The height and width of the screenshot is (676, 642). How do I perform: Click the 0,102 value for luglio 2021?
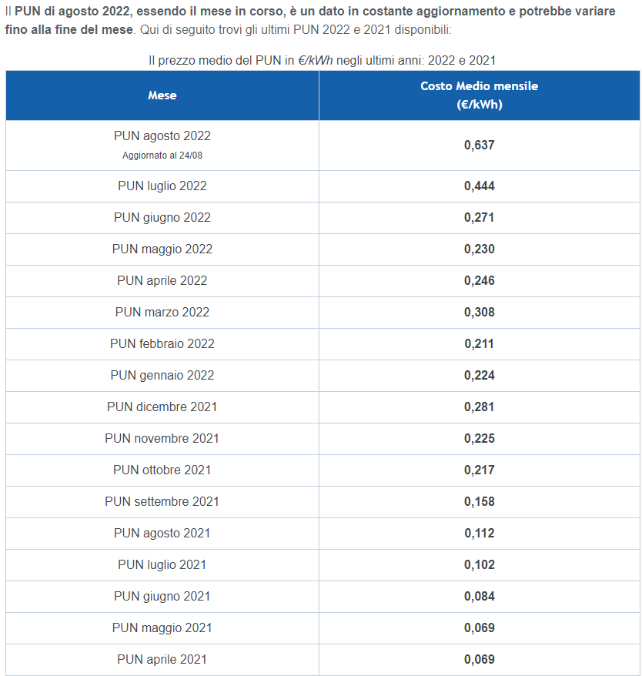click(479, 565)
